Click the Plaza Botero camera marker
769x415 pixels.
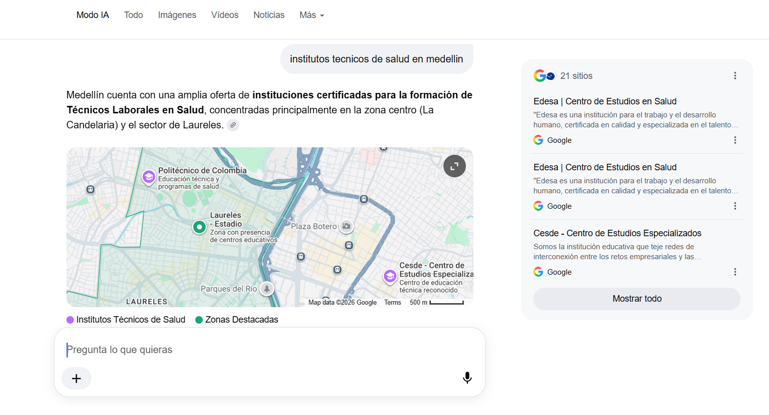click(x=346, y=226)
